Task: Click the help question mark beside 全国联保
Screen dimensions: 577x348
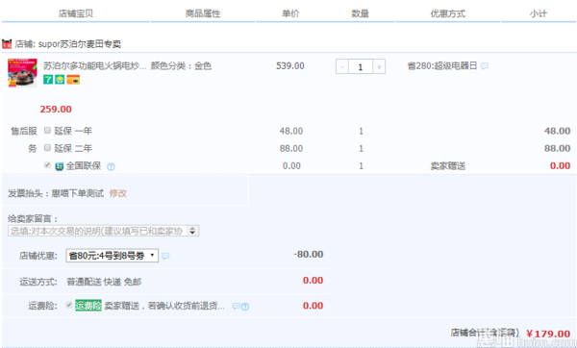Action: coord(111,166)
